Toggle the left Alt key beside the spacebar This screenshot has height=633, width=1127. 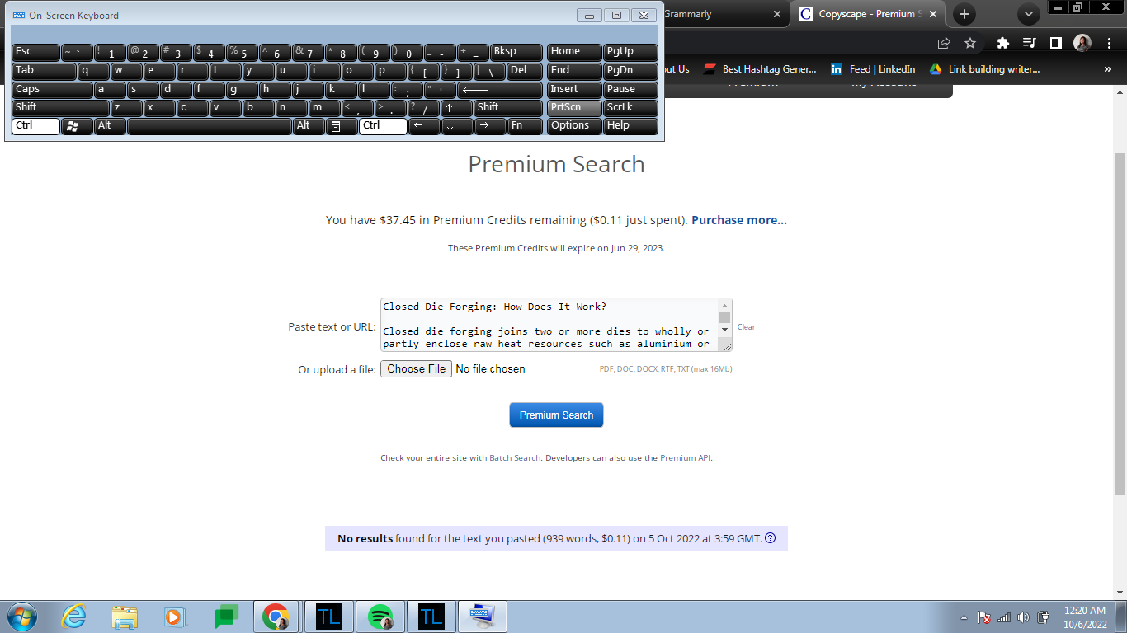(110, 126)
